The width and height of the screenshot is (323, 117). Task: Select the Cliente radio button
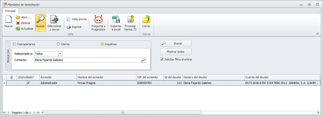tap(58, 44)
